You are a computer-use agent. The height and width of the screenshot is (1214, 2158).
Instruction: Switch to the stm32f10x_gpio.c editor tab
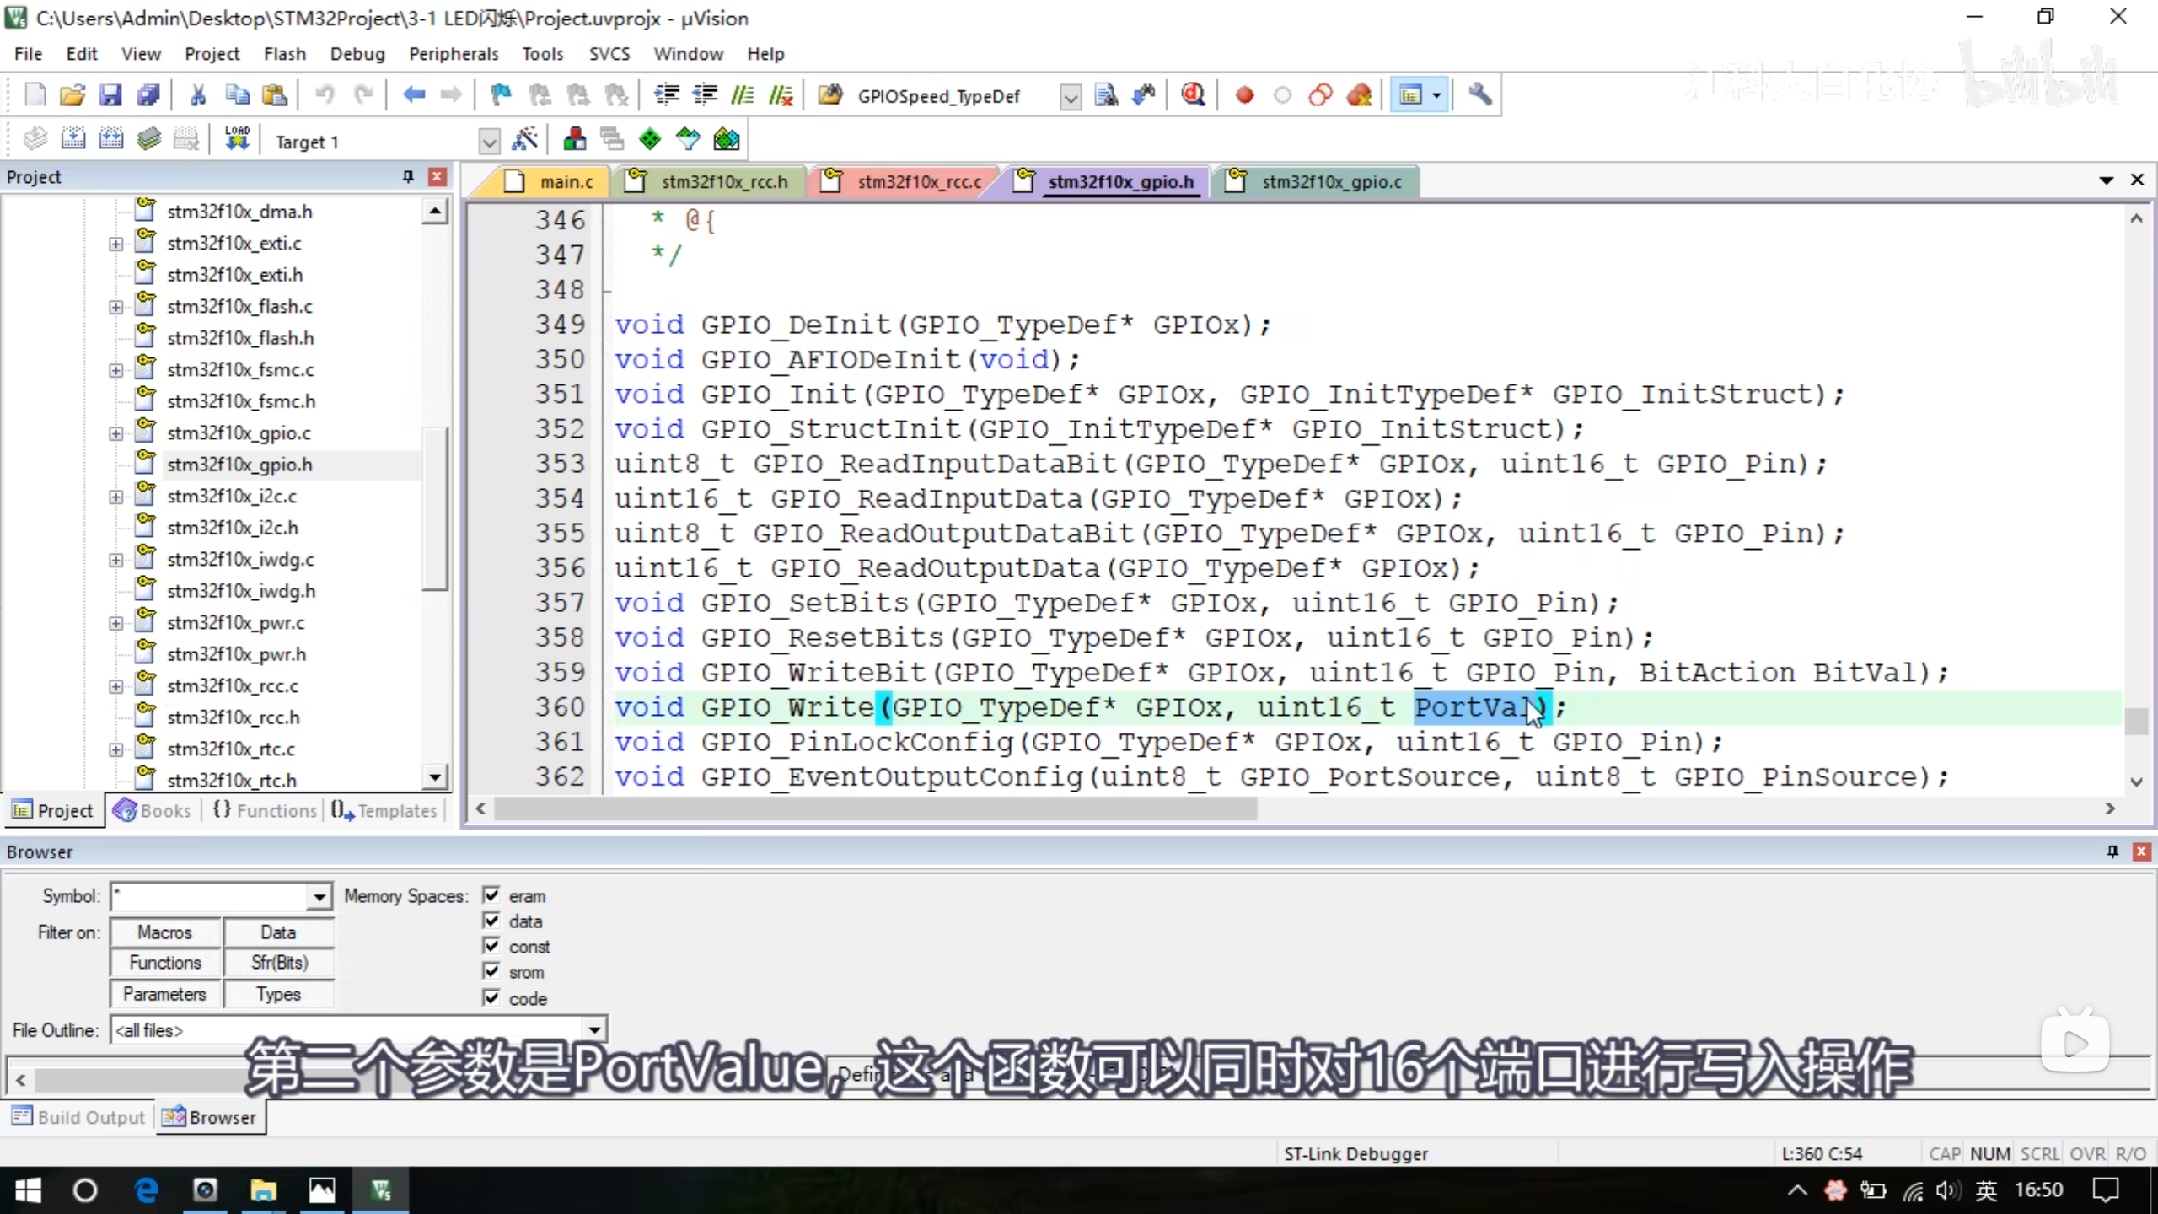click(x=1330, y=182)
